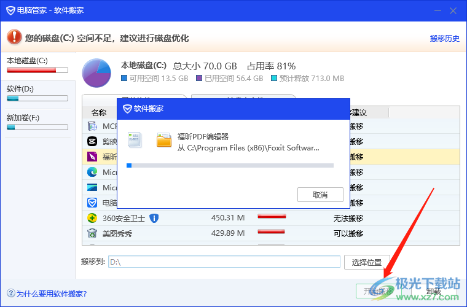Select the 360安全卫士 row name

(124, 219)
